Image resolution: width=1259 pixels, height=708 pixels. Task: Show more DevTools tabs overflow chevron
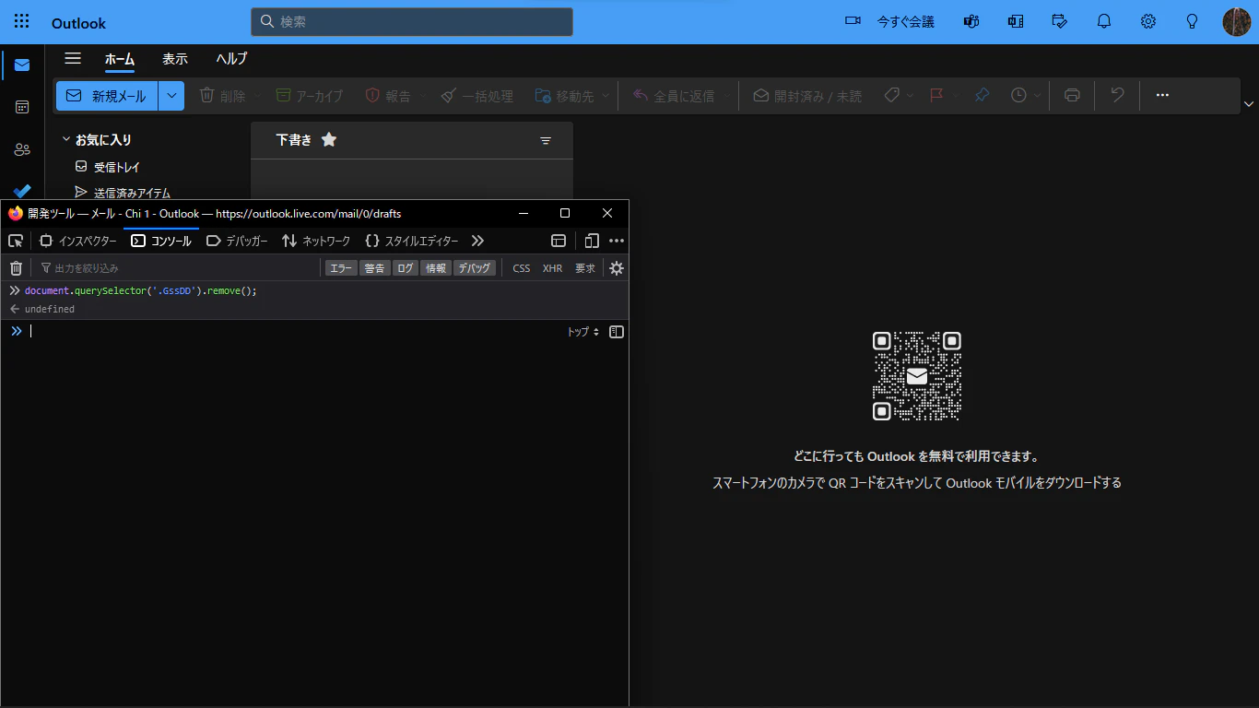477,241
